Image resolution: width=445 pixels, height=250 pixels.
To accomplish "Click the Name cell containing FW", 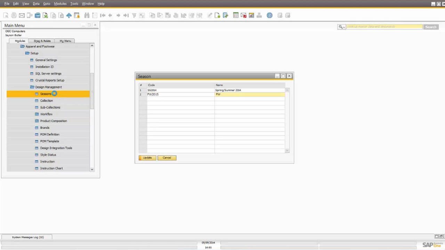I will 249,94.
